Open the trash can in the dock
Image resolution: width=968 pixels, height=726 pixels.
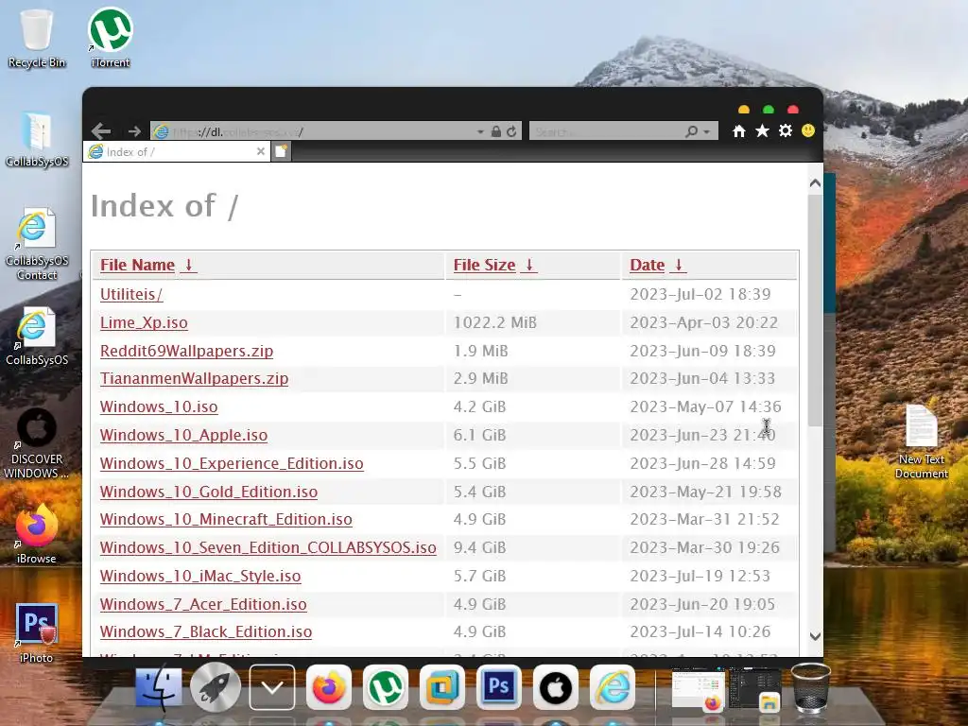[810, 688]
